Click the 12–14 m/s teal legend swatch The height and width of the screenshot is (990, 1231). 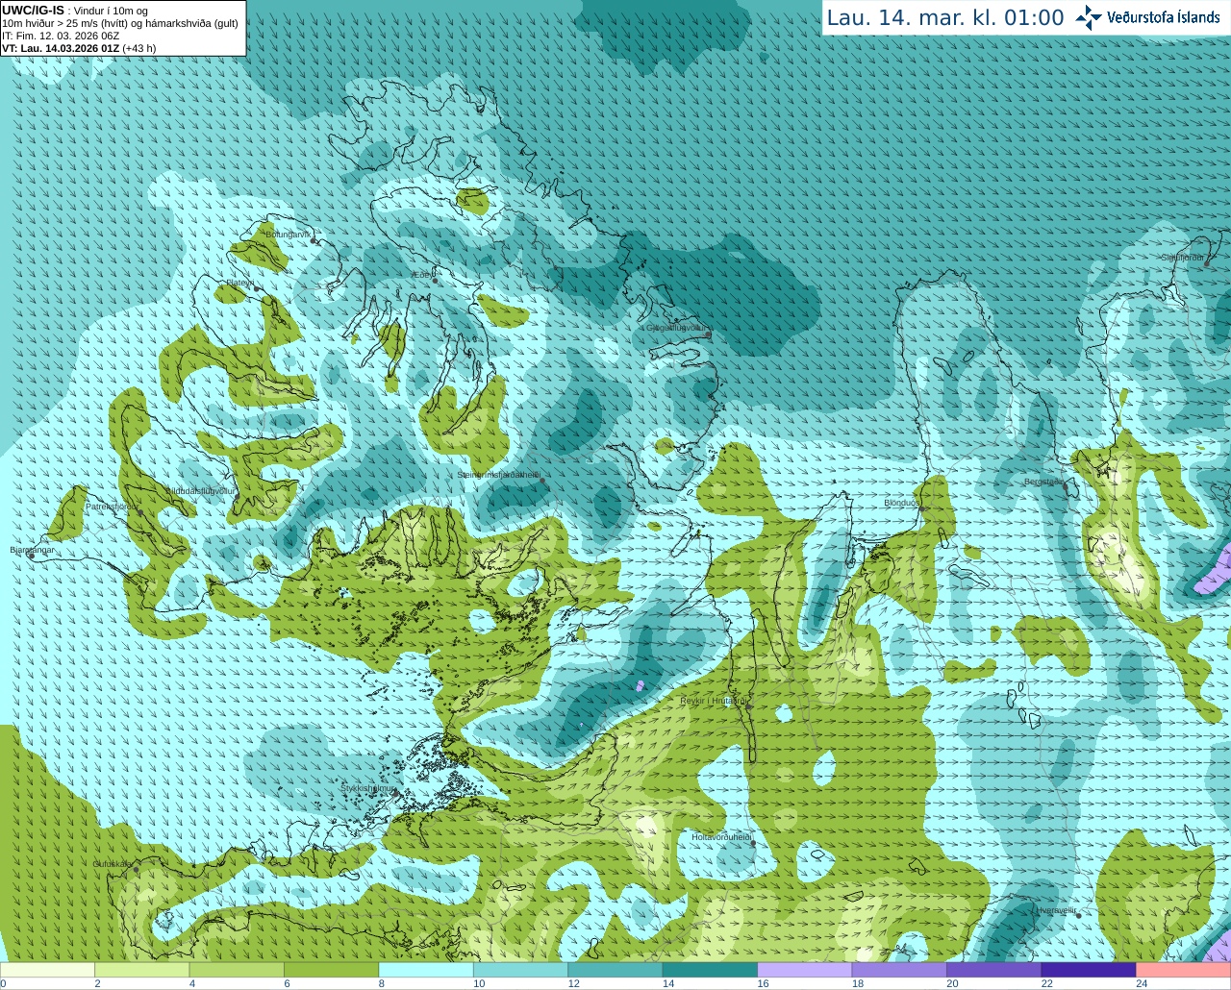pos(615,970)
